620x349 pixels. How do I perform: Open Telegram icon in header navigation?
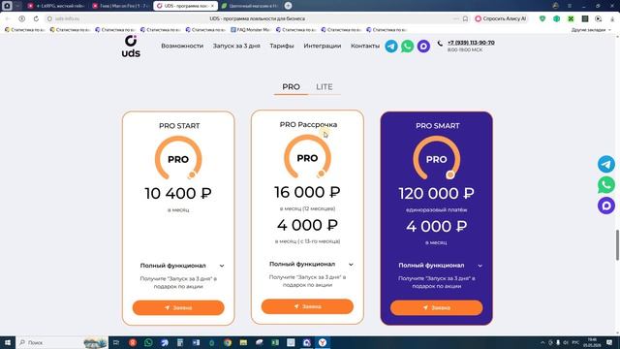coord(391,47)
